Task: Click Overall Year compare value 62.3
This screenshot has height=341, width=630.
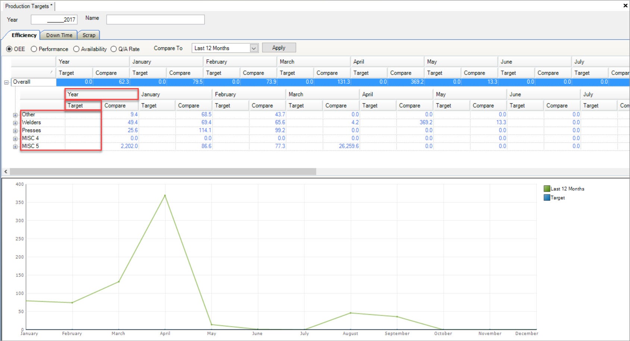Action: 124,82
